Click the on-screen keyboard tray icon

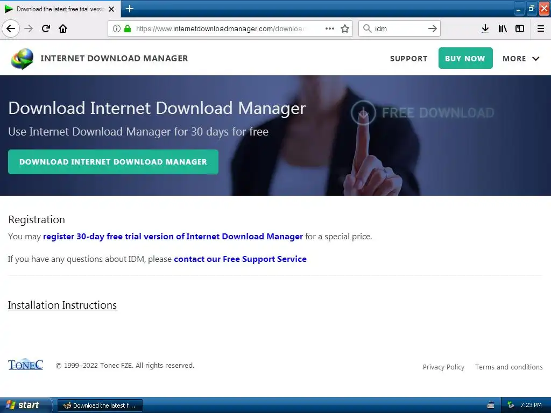pyautogui.click(x=491, y=405)
